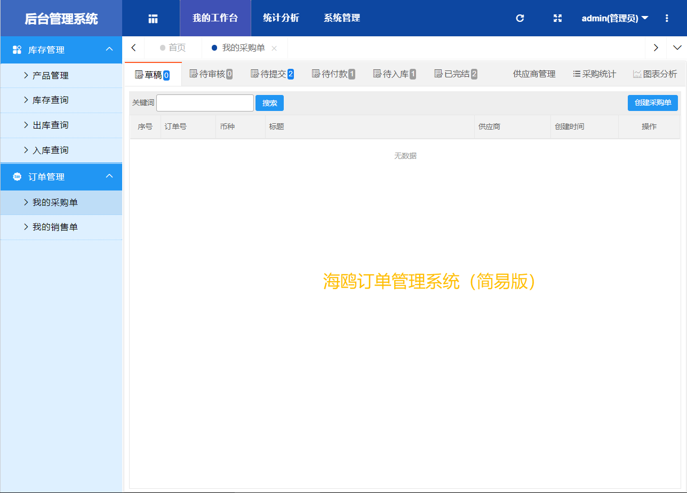The image size is (687, 493).
Task: Click the 关键词 search input field
Action: click(205, 103)
